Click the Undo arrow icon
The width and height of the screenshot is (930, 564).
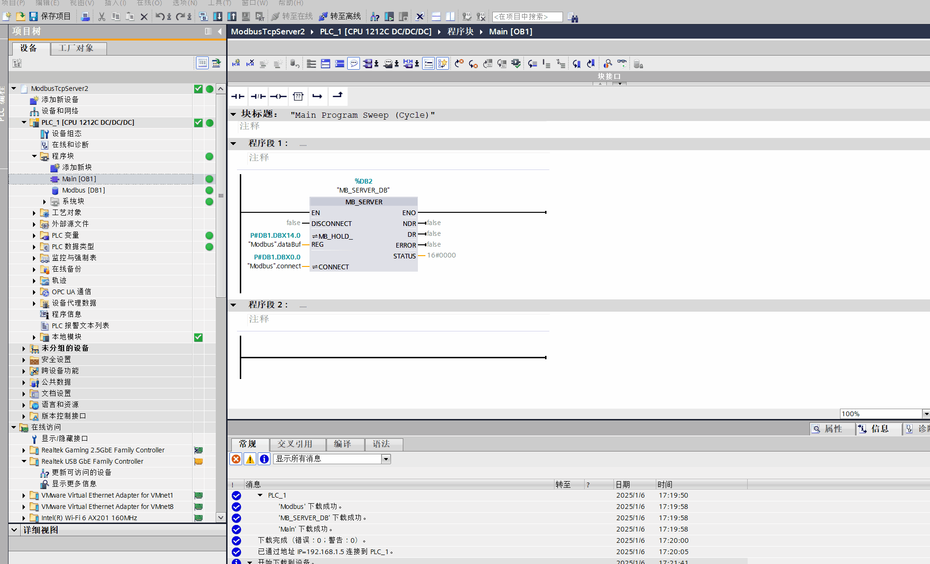(160, 16)
